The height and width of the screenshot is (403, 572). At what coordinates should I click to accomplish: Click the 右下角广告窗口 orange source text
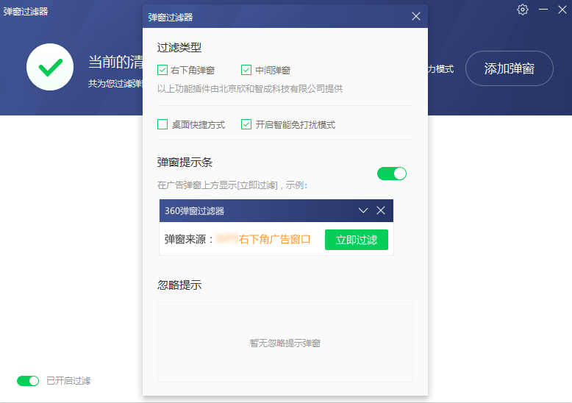click(x=274, y=240)
